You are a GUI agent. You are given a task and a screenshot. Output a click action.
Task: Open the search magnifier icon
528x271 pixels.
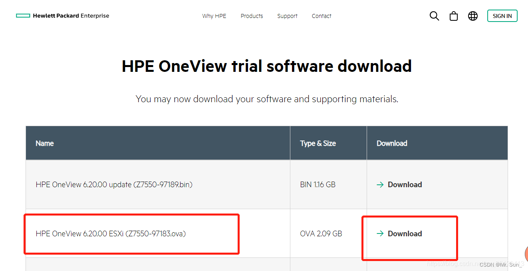tap(434, 16)
